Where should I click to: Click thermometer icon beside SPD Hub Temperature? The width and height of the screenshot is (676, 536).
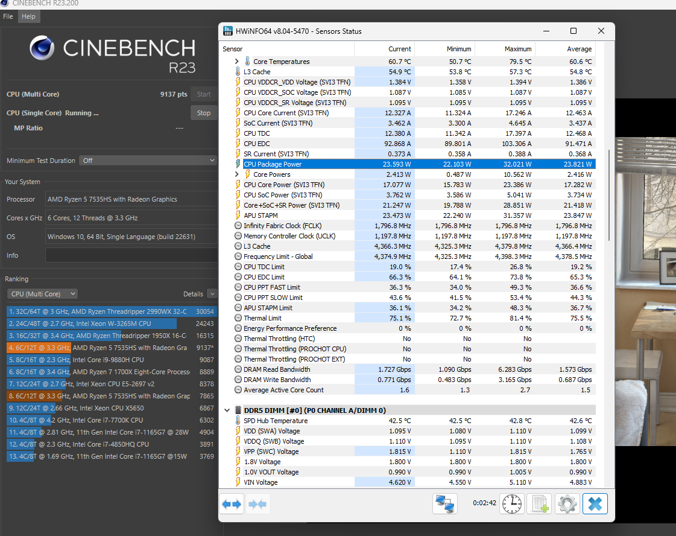[238, 420]
